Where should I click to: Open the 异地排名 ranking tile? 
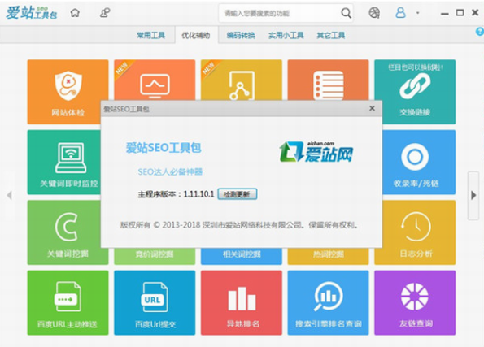click(x=242, y=302)
